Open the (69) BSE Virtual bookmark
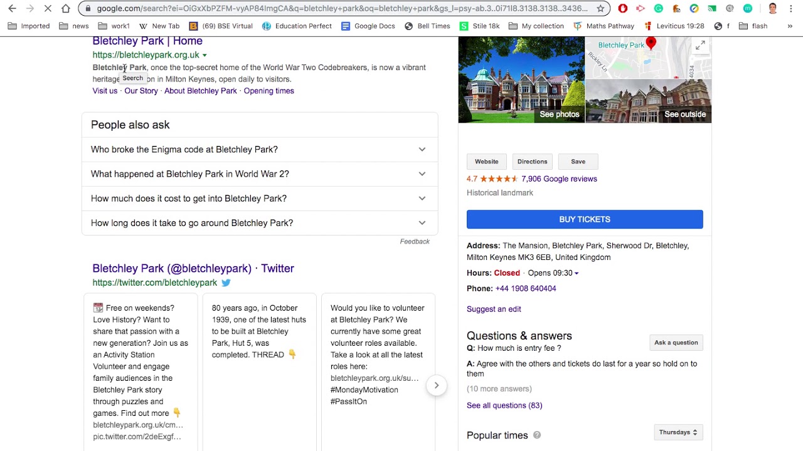This screenshot has height=451, width=803. click(221, 26)
